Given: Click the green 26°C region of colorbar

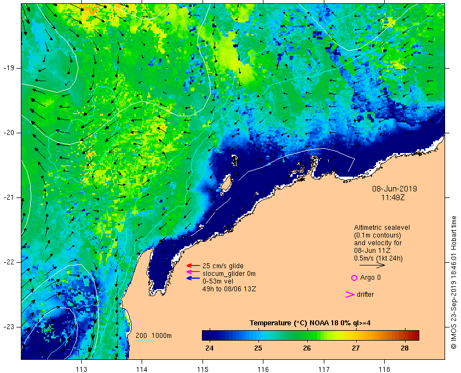Looking at the screenshot, I should tap(307, 335).
